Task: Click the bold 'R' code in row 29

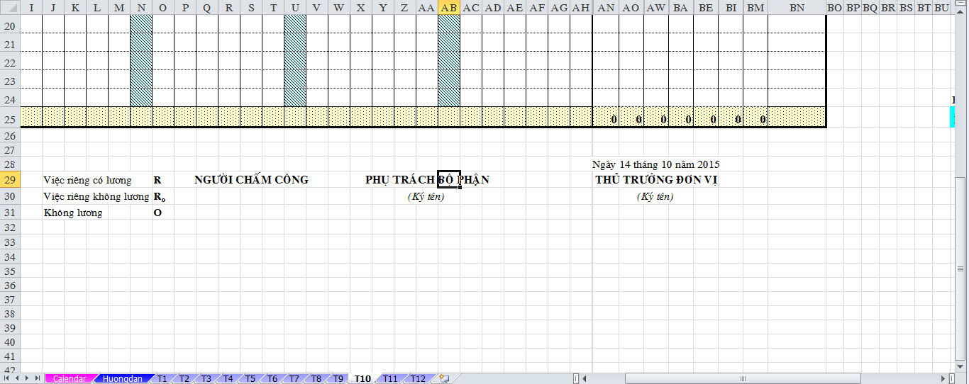Action: 157,181
